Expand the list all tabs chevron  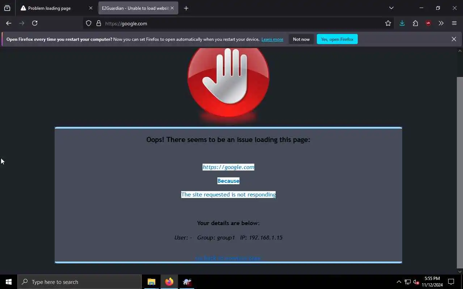point(391,8)
